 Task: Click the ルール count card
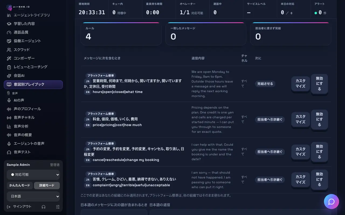pos(121,34)
